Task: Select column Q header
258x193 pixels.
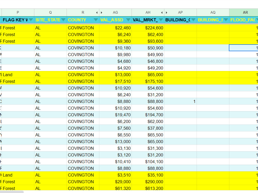Action: point(50,12)
